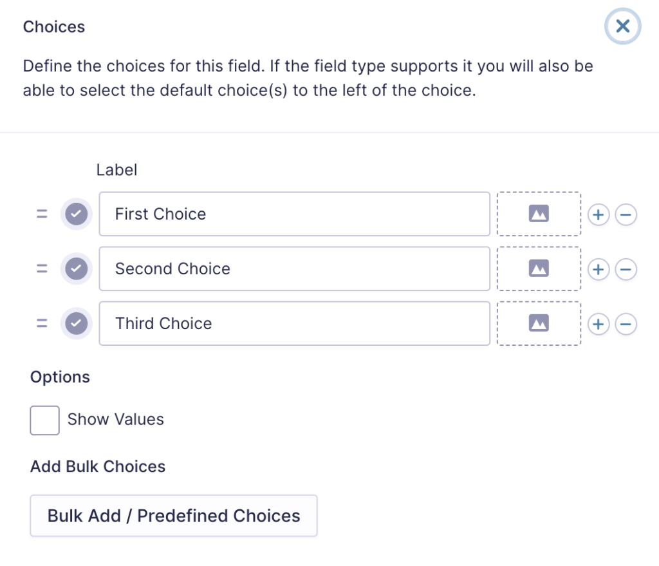The height and width of the screenshot is (566, 659).
Task: Close the Choices panel
Action: [x=622, y=26]
